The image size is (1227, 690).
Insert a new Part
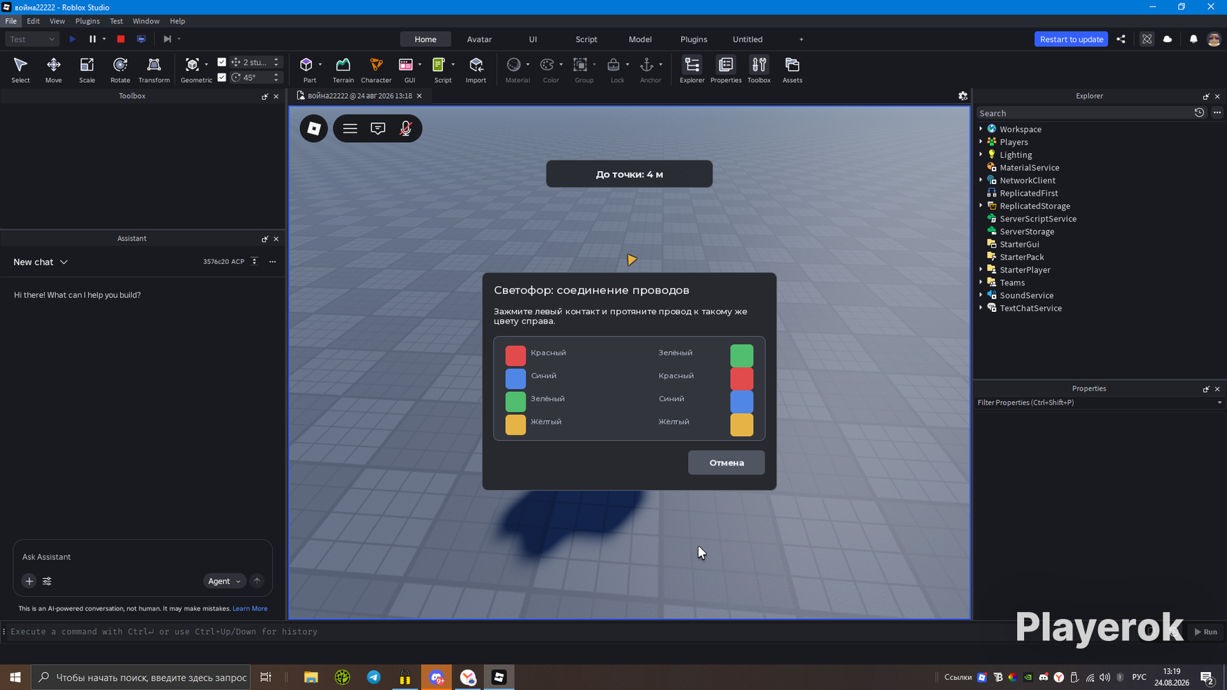(306, 70)
